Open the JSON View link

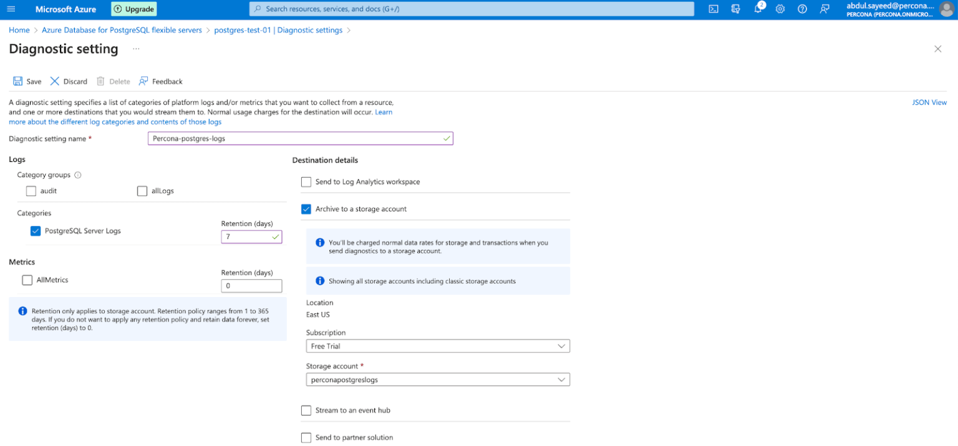[x=929, y=102]
